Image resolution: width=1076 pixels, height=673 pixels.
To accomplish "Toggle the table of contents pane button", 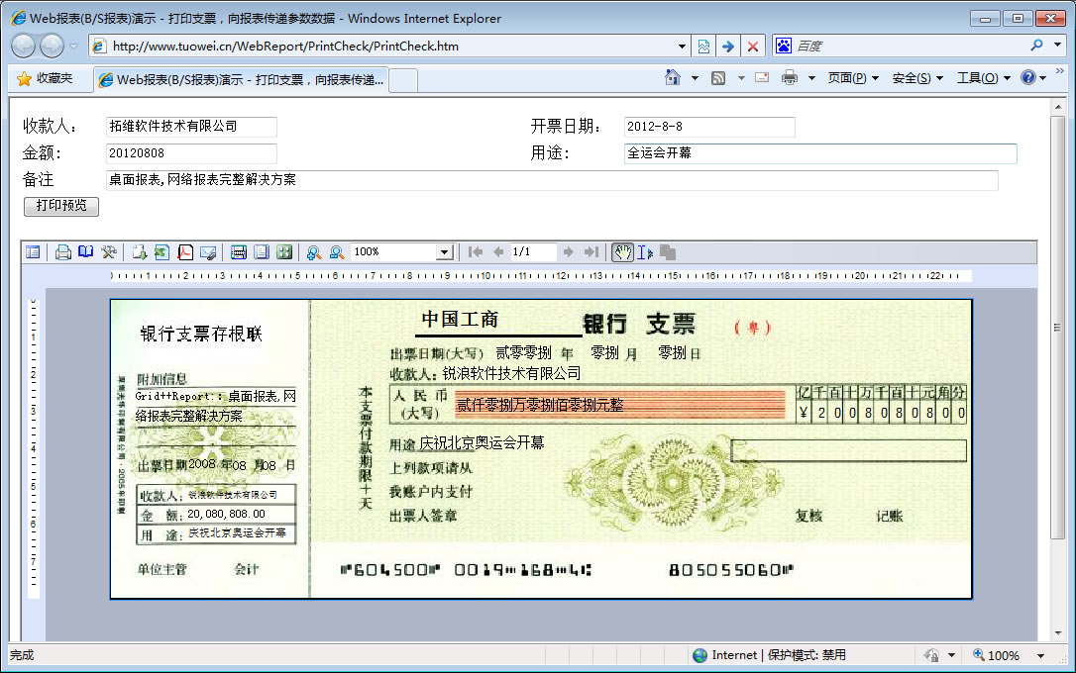I will (x=33, y=252).
